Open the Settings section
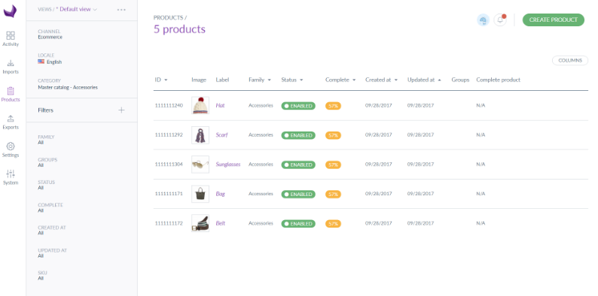The height and width of the screenshot is (296, 598). [x=11, y=150]
